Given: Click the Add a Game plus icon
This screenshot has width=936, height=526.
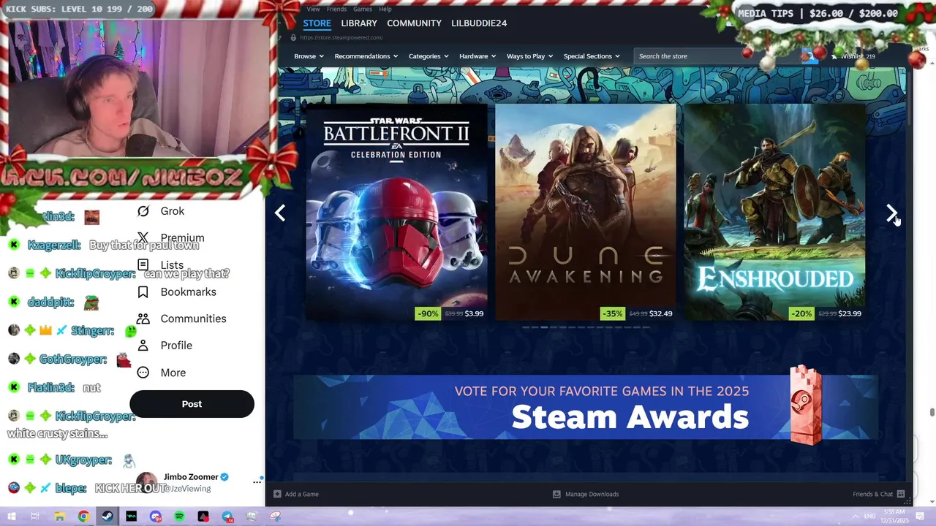Looking at the screenshot, I should 277,494.
